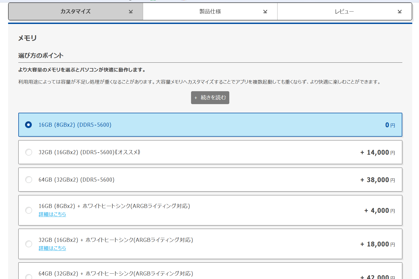Open the レビュー tab
This screenshot has height=279, width=419.
(x=344, y=12)
